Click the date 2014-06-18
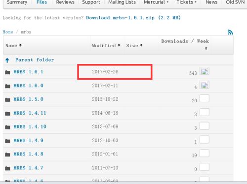 coord(105,113)
